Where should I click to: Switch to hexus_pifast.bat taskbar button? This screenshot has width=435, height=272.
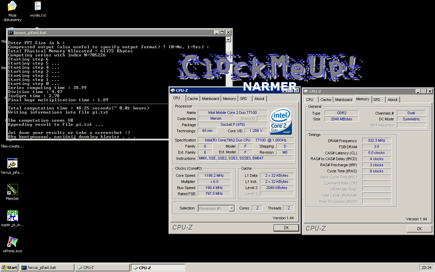point(47,268)
